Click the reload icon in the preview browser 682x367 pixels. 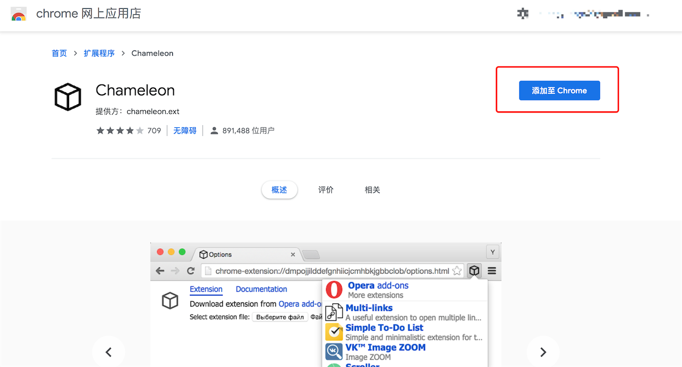click(x=191, y=270)
